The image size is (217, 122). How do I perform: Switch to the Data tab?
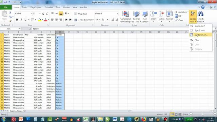58,7
